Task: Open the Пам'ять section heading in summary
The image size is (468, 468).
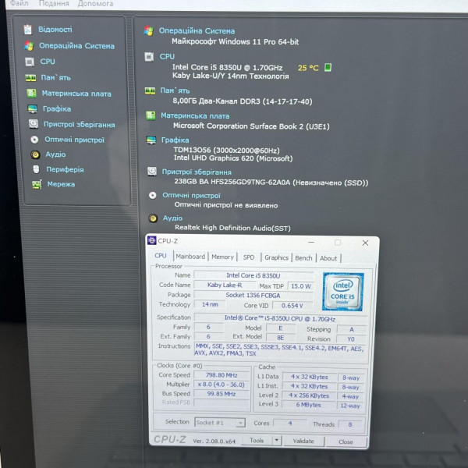Action: pos(175,90)
